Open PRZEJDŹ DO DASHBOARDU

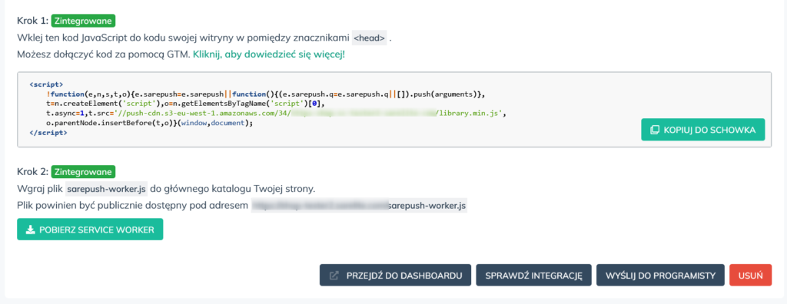(x=395, y=276)
